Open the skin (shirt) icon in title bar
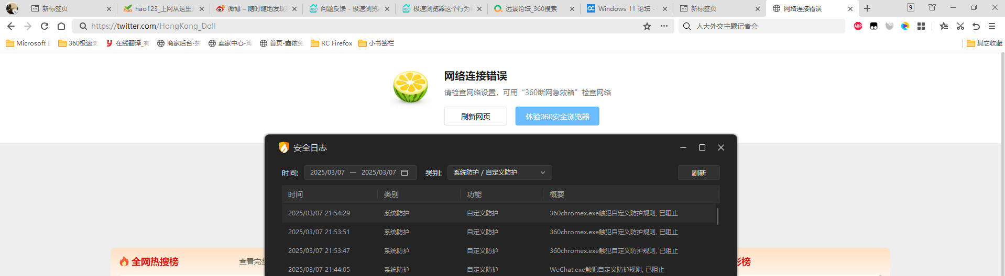 [x=932, y=8]
